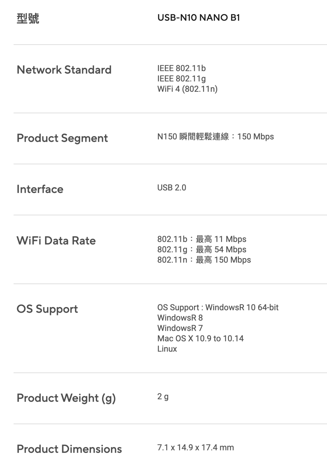Select the Network Standard heading
The image size is (327, 471).
point(64,70)
